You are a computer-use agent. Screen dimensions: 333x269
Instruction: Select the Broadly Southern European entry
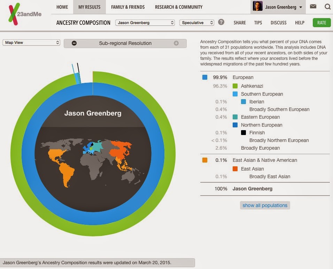point(279,109)
